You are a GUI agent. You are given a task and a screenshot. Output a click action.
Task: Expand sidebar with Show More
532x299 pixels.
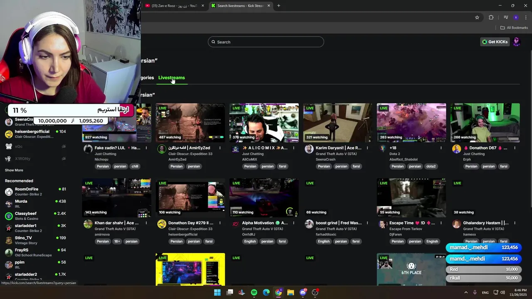tap(14, 170)
